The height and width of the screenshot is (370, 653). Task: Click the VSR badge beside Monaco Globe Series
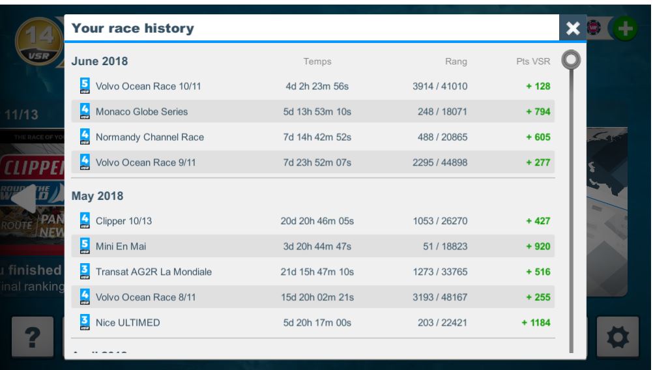(85, 111)
